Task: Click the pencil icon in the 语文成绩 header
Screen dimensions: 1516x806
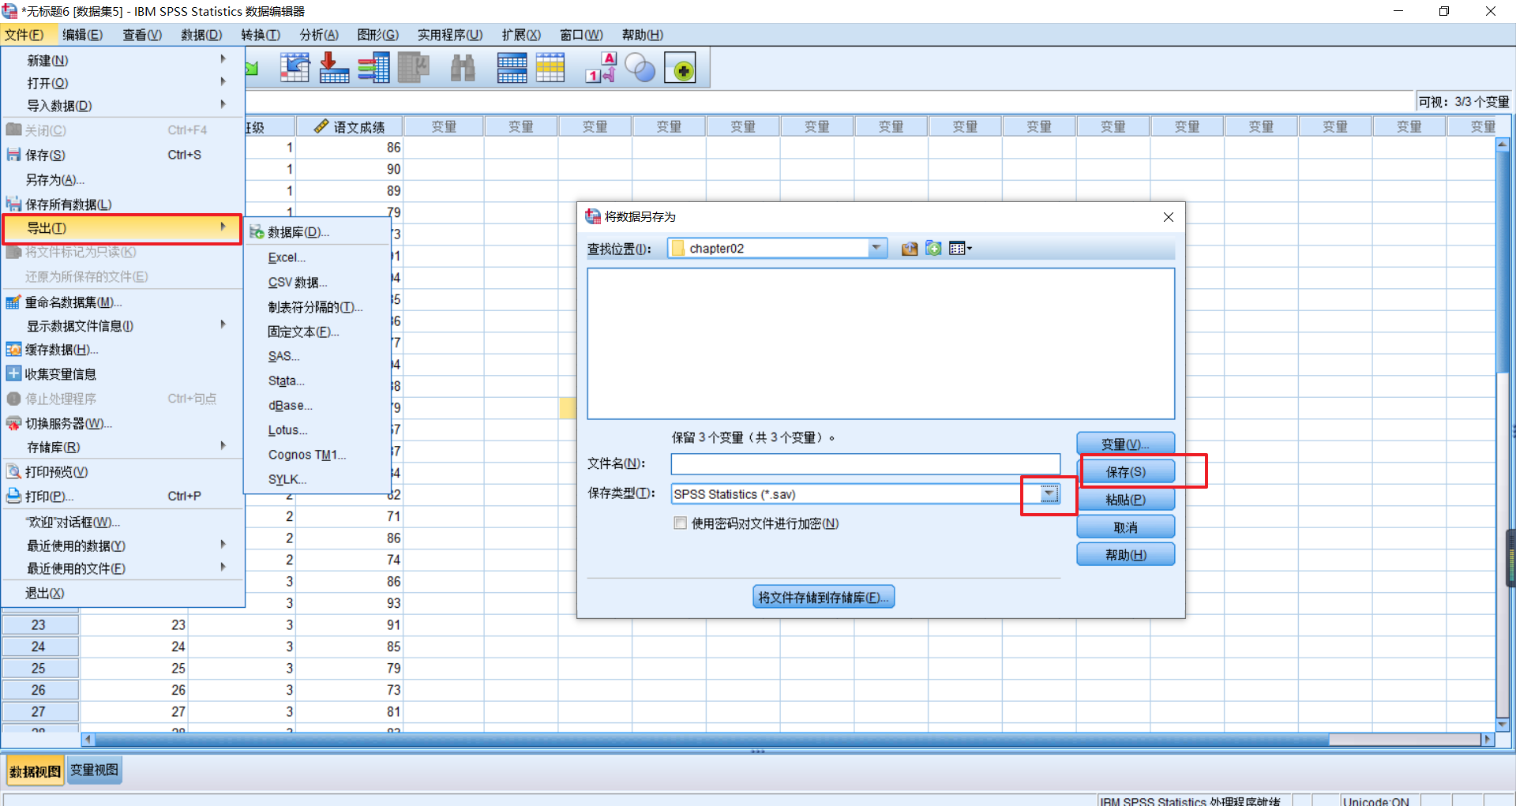Action: tap(321, 126)
